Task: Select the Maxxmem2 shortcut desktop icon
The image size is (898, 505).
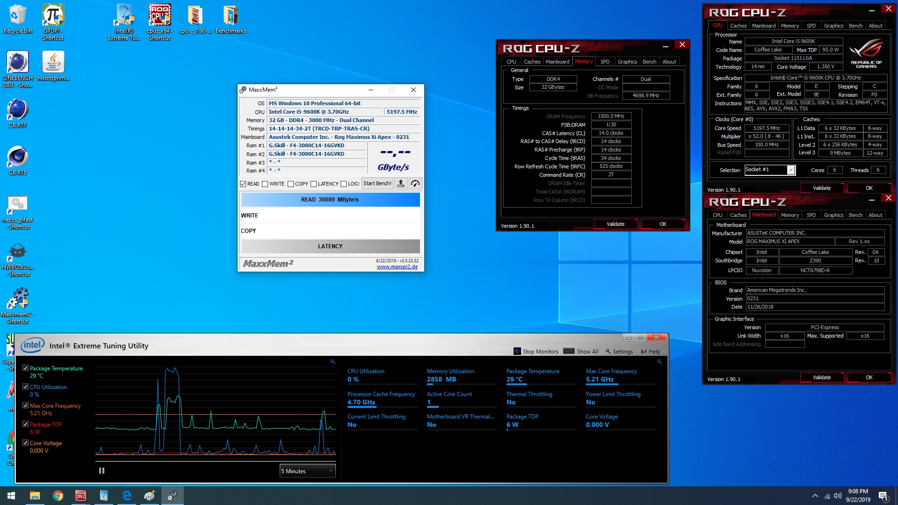Action: (x=17, y=305)
